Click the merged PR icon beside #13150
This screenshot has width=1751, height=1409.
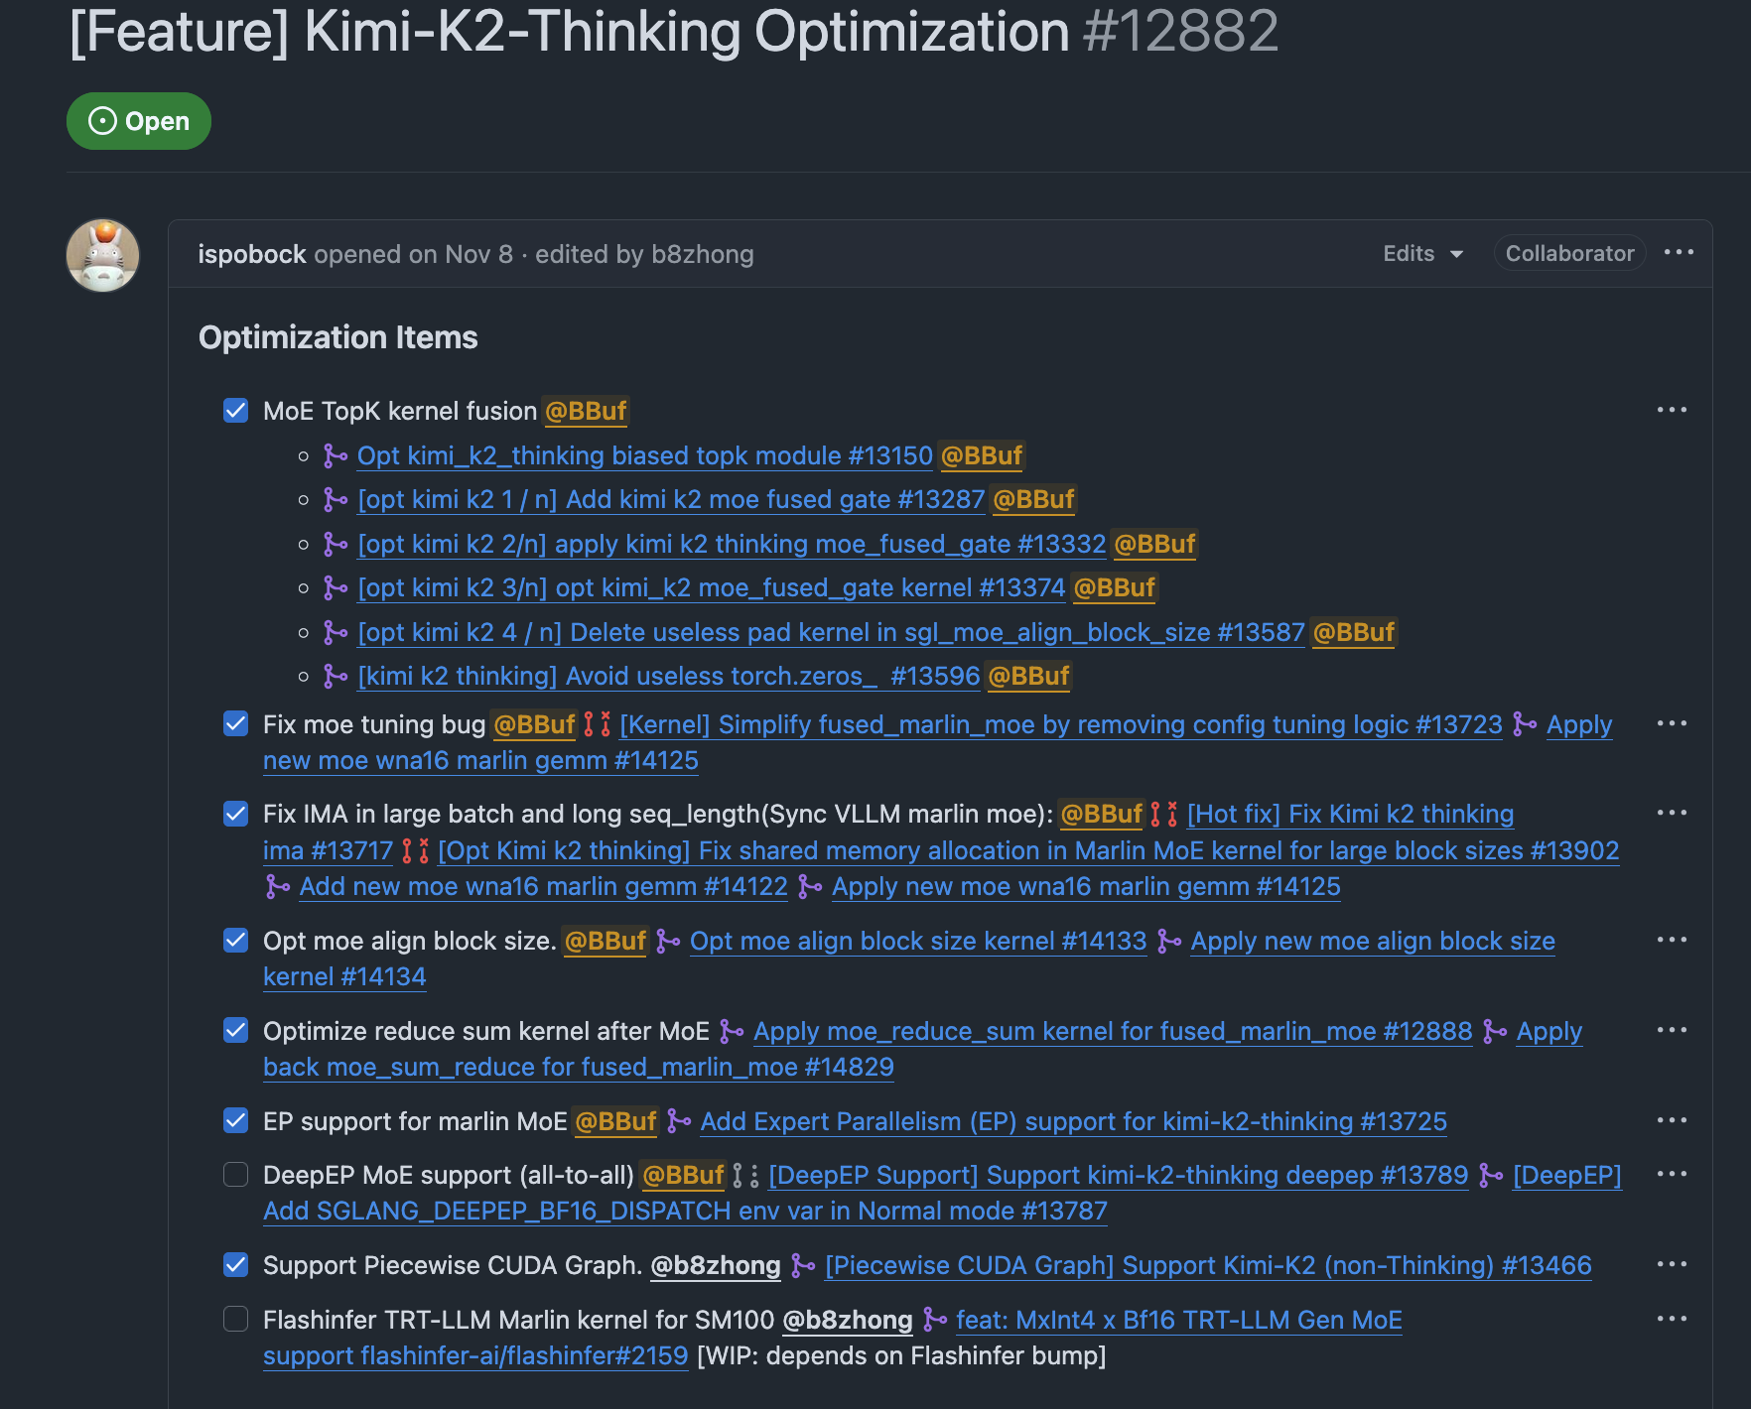pyautogui.click(x=336, y=455)
